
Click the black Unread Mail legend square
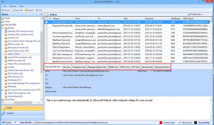(196, 123)
